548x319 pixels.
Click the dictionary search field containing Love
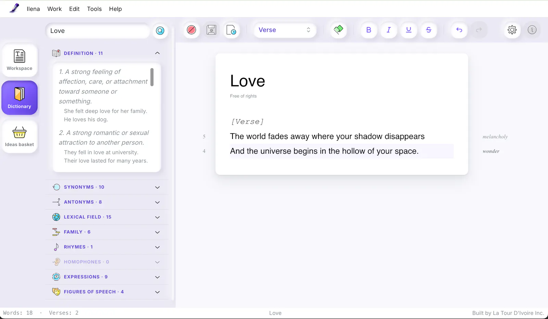click(98, 31)
